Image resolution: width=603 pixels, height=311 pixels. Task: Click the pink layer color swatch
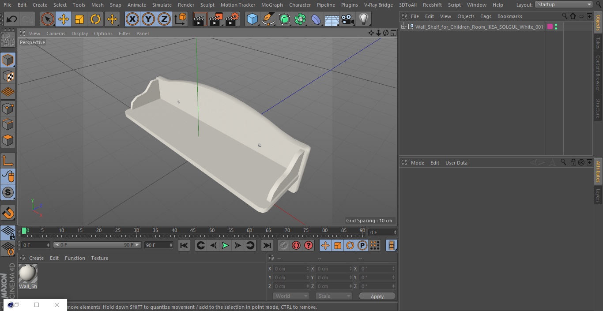[550, 27]
